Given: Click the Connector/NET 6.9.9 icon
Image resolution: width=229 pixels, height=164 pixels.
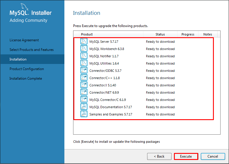Looking at the screenshot, I should click(84, 92).
